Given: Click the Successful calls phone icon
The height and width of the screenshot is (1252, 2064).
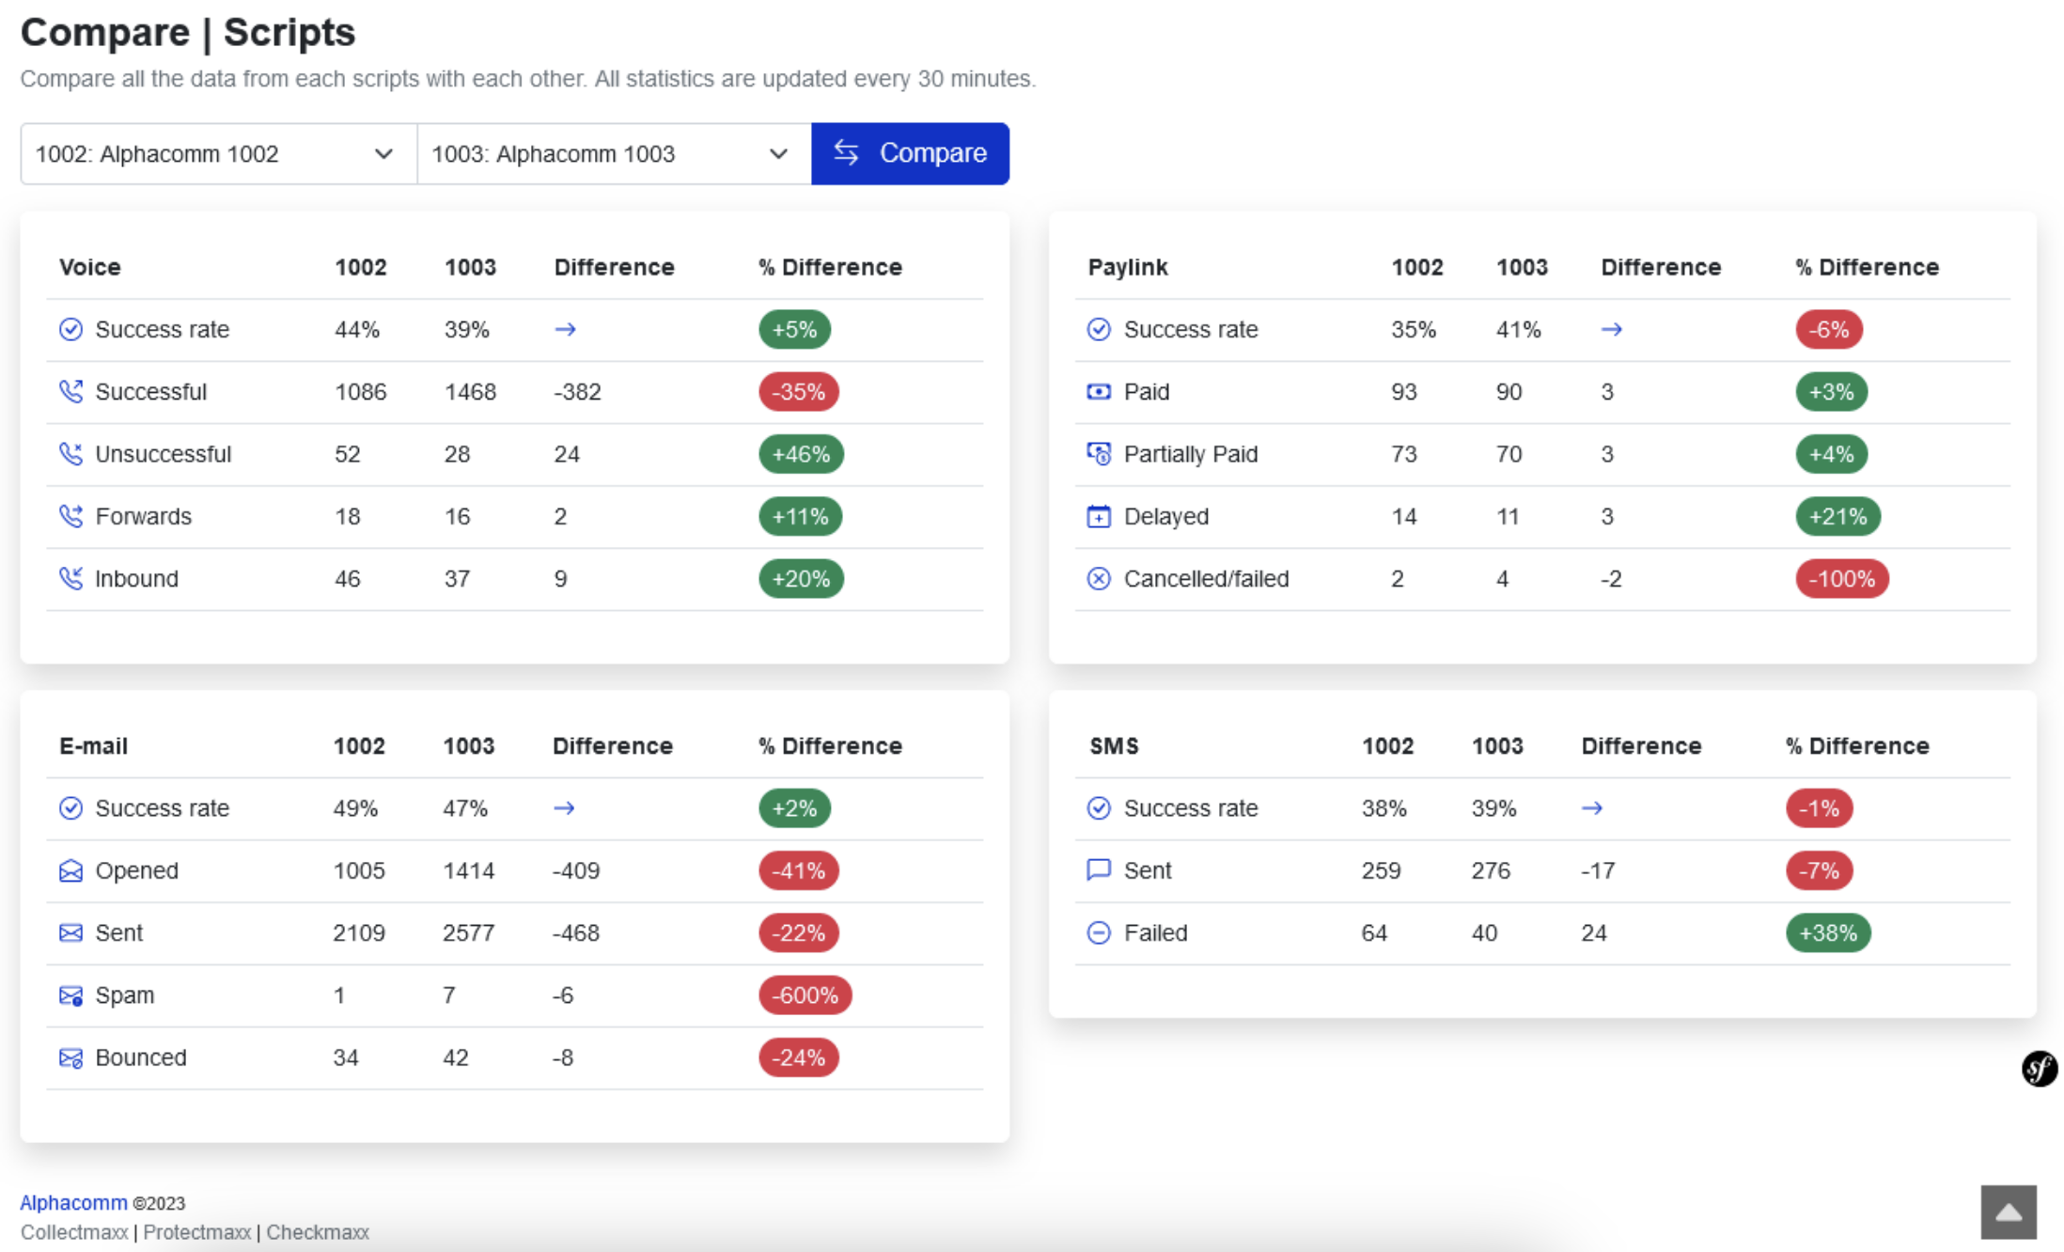Looking at the screenshot, I should coord(70,392).
